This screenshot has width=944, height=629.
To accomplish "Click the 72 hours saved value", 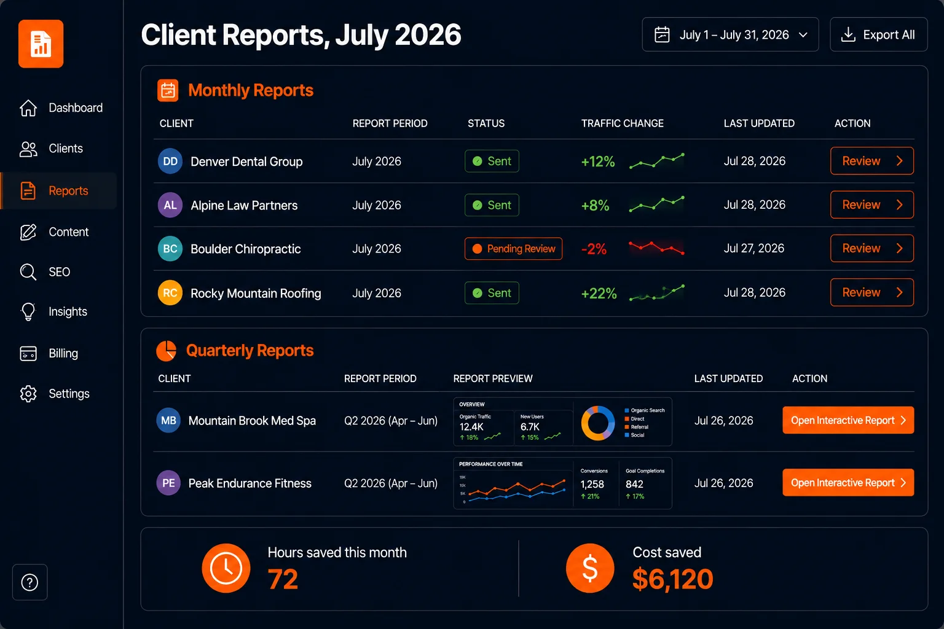I will [283, 579].
